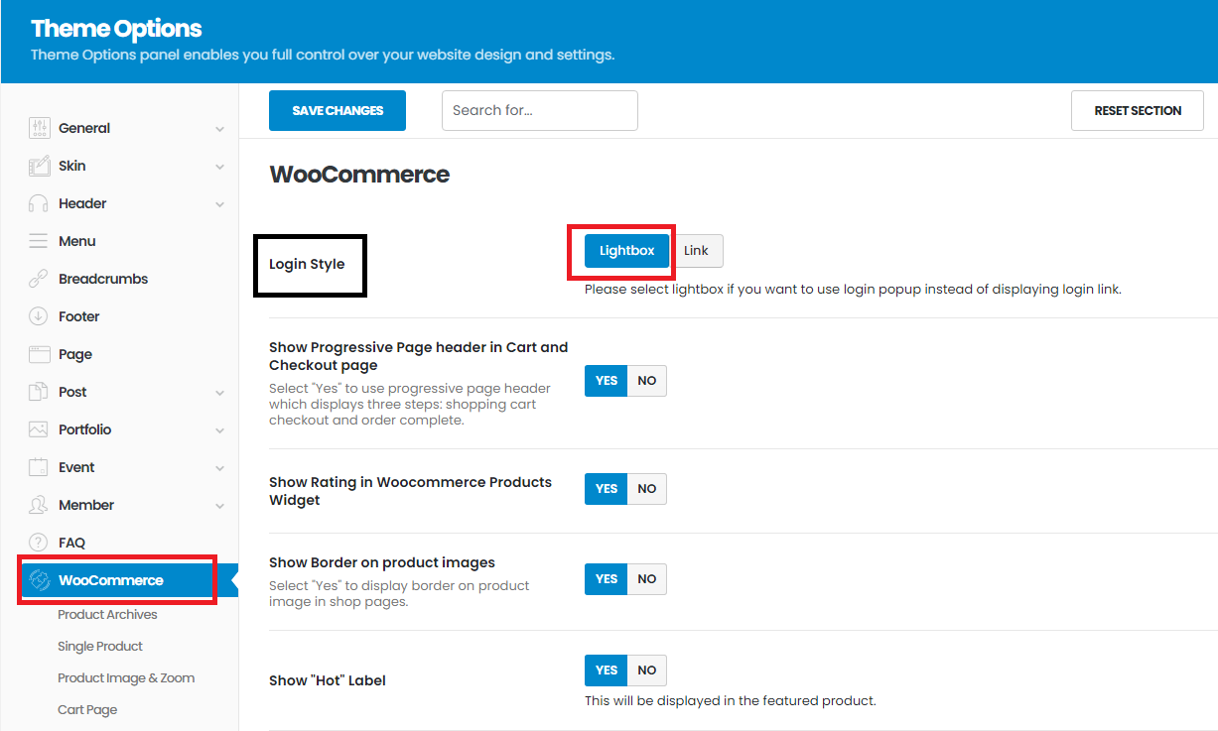The image size is (1218, 731).
Task: Click the Menu hamburger icon
Action: click(39, 241)
